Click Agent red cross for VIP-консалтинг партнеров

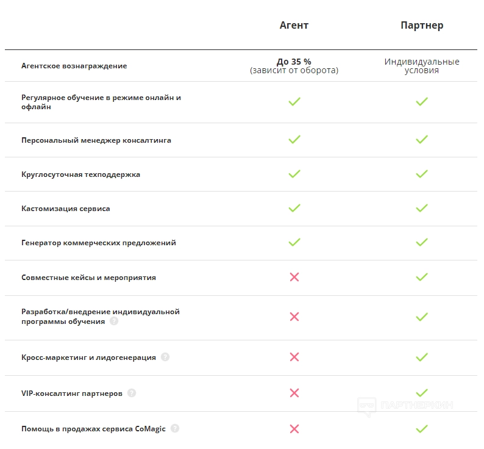tap(294, 393)
